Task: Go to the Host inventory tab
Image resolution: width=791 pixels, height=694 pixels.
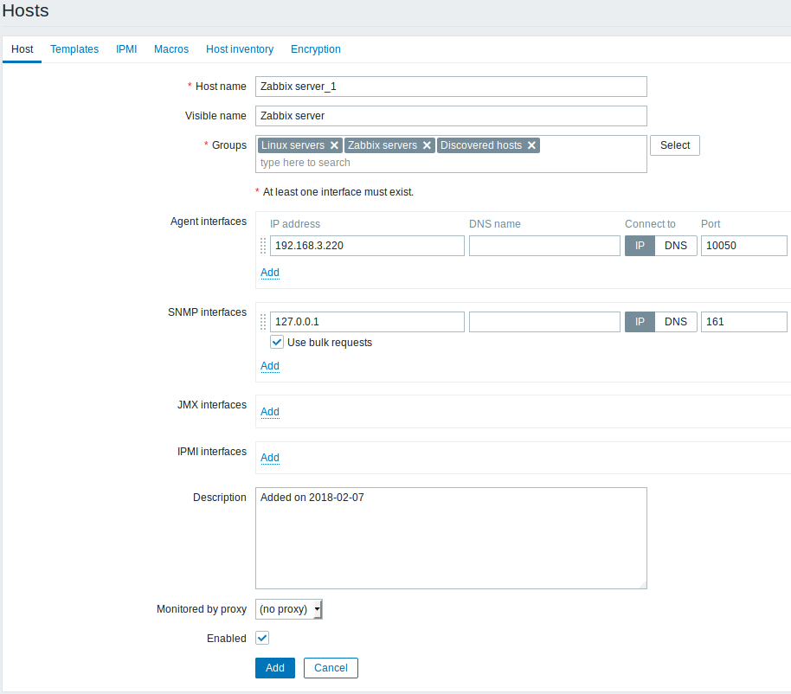Action: tap(240, 49)
